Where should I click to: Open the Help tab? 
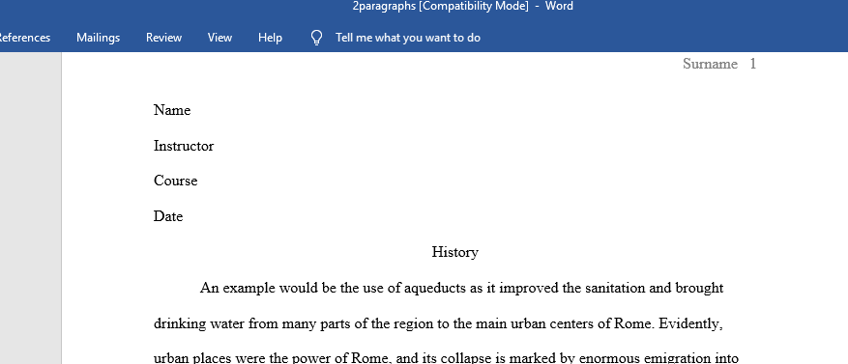click(270, 38)
